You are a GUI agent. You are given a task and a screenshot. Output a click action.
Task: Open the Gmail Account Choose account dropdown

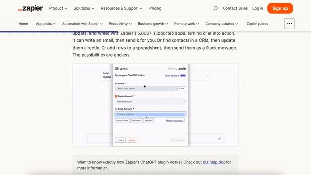150,114
